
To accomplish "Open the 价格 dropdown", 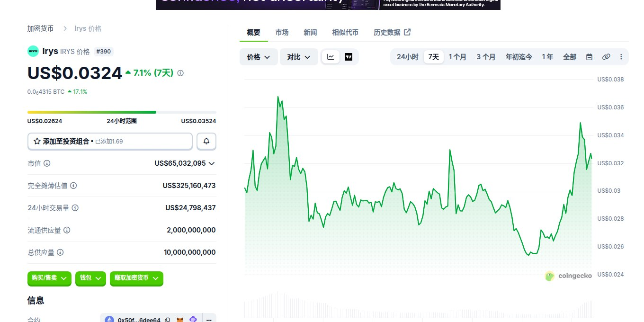I will [259, 57].
